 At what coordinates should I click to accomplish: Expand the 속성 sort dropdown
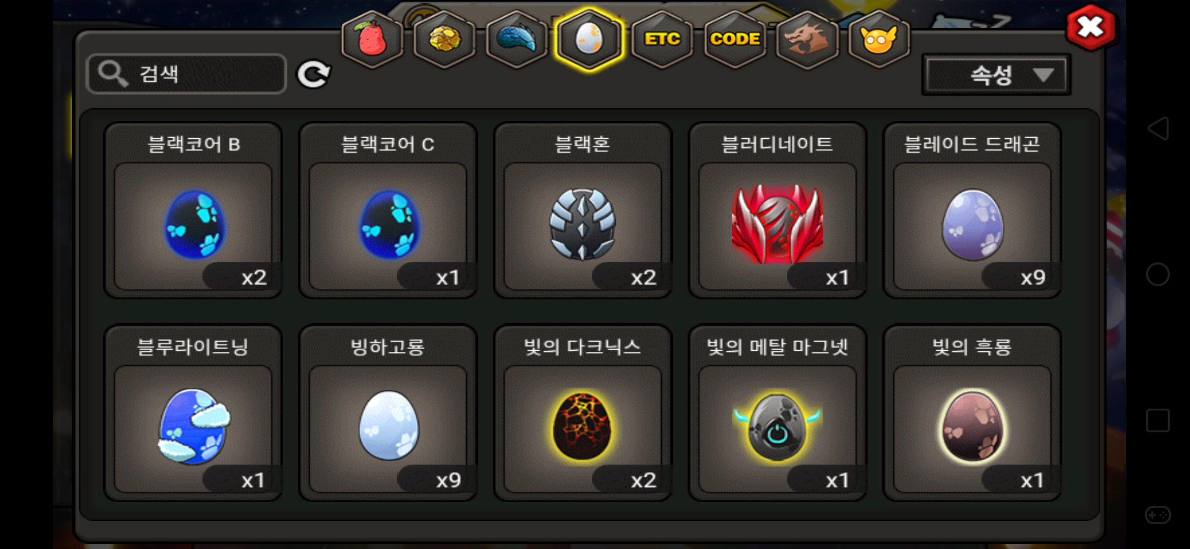pyautogui.click(x=996, y=75)
